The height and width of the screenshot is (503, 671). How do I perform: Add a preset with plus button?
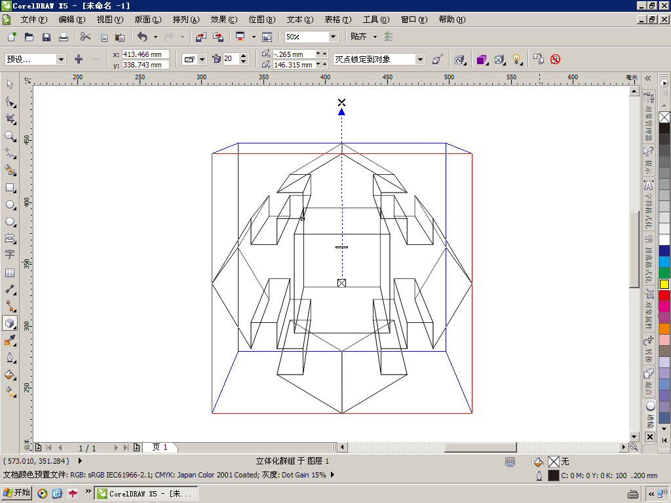pos(79,60)
